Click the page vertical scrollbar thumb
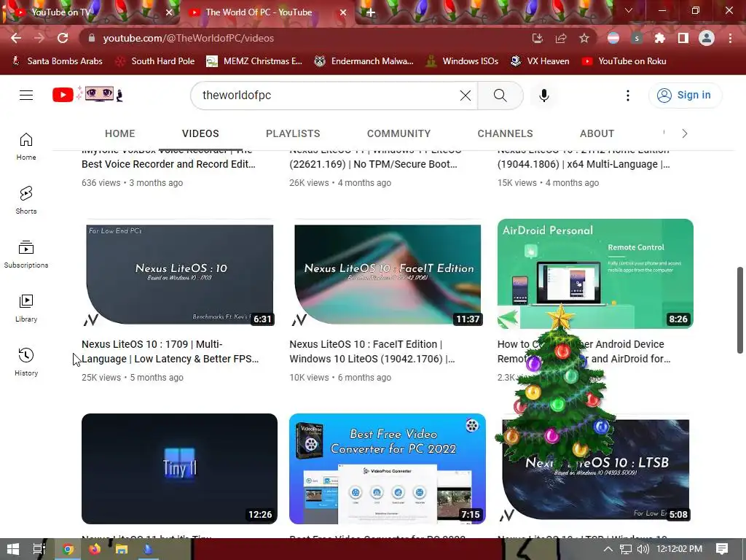This screenshot has height=560, width=746. pos(740,310)
